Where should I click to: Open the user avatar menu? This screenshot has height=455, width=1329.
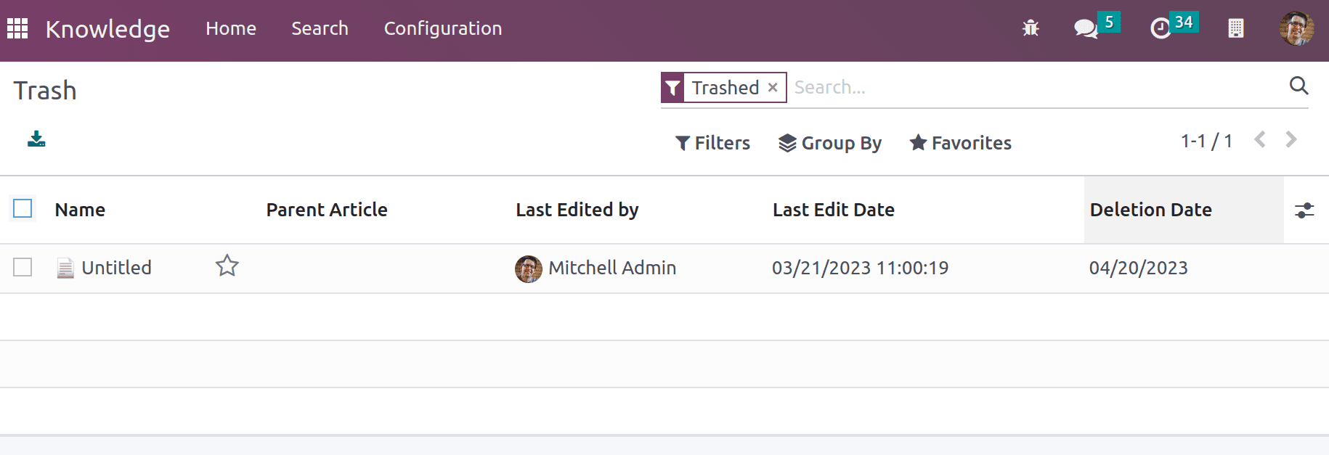[x=1296, y=28]
